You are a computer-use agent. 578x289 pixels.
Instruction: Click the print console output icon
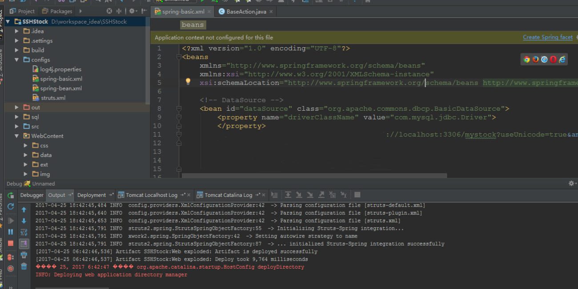click(x=24, y=255)
